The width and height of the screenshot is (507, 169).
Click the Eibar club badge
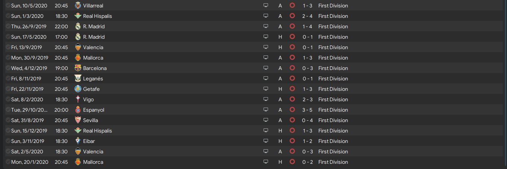[78, 141]
